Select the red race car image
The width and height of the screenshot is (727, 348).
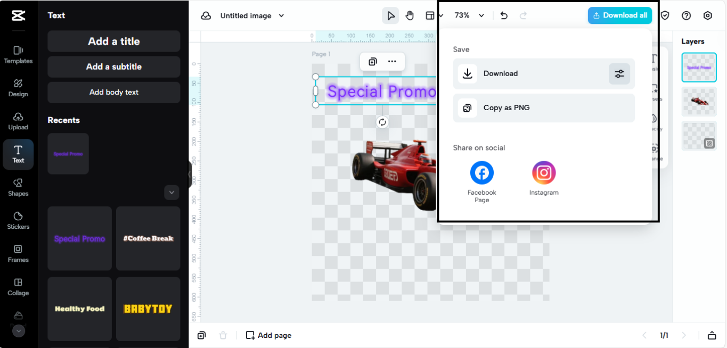(x=394, y=175)
